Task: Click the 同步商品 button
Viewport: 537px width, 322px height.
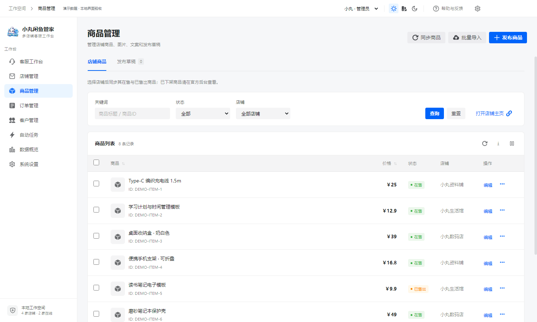Action: [426, 38]
